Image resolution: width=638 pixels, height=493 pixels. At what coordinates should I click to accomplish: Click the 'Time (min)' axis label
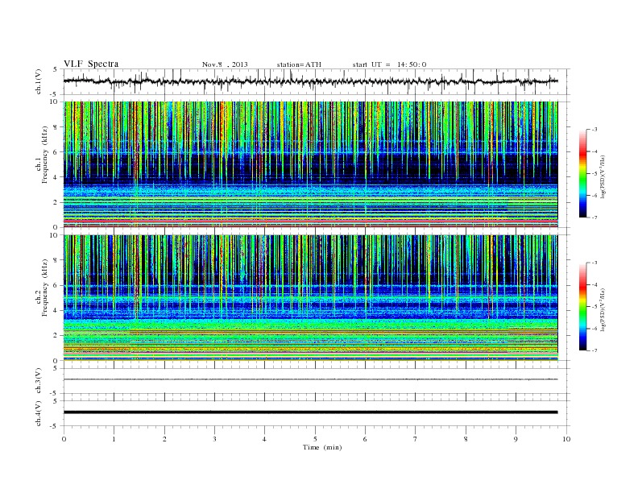(x=322, y=447)
